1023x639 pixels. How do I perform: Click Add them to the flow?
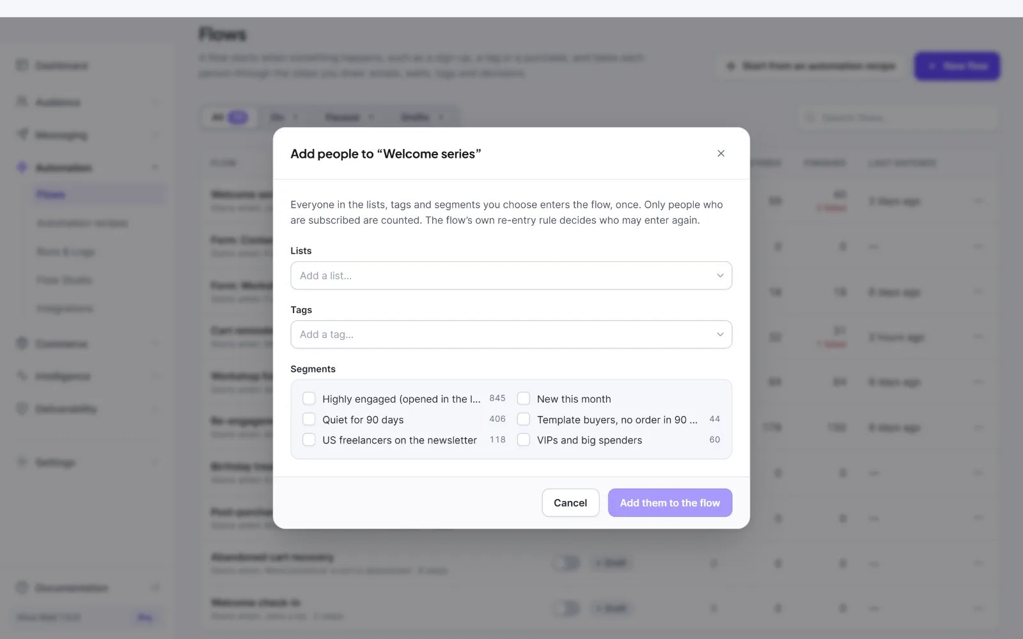[669, 503]
